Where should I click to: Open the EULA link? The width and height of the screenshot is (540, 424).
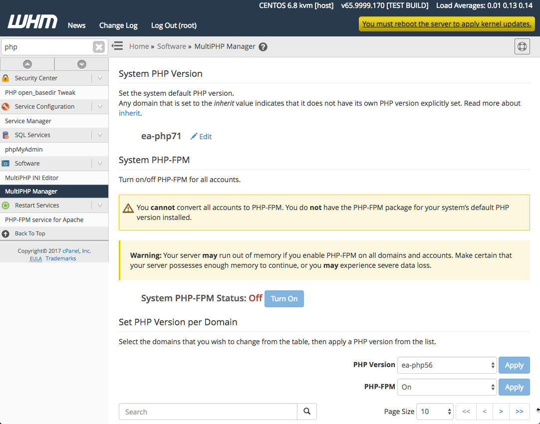[x=36, y=258]
